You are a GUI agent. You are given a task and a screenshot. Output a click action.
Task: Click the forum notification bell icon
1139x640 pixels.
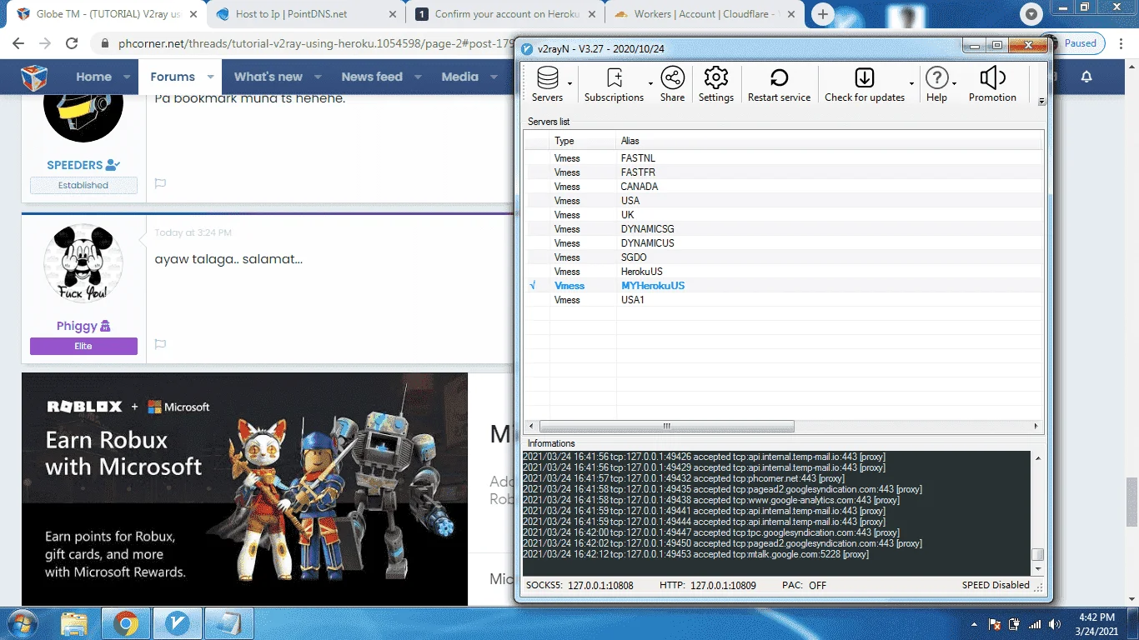pos(1086,77)
